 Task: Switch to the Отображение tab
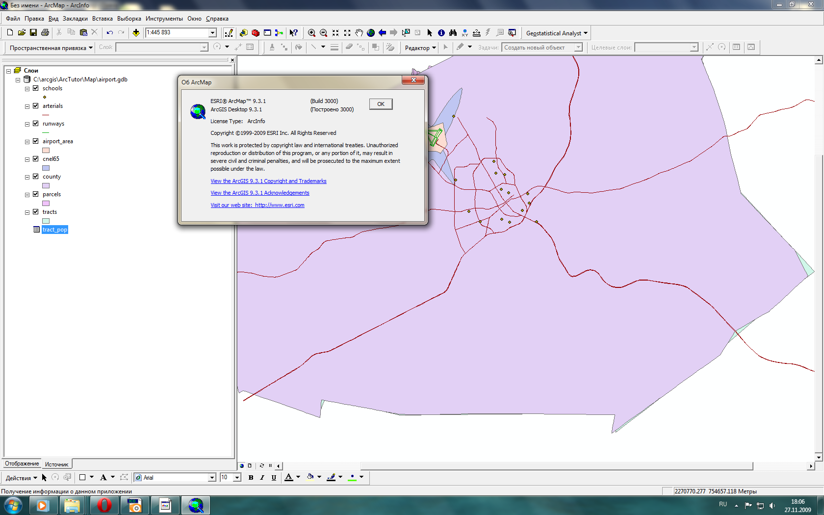(x=22, y=463)
